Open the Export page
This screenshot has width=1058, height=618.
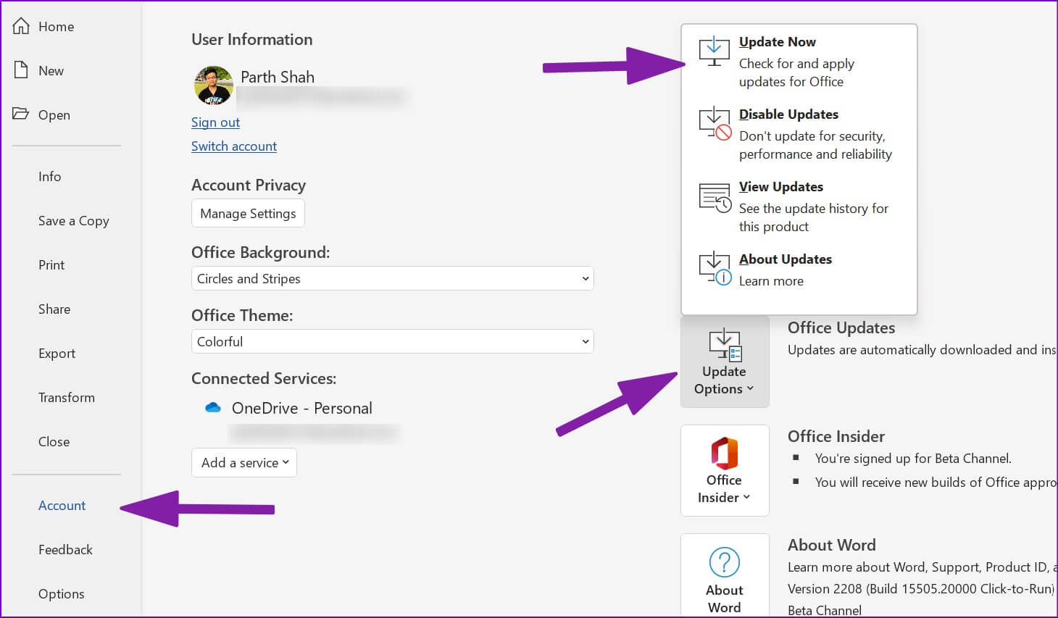57,354
